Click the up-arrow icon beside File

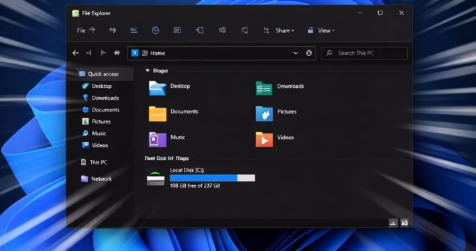click(92, 30)
